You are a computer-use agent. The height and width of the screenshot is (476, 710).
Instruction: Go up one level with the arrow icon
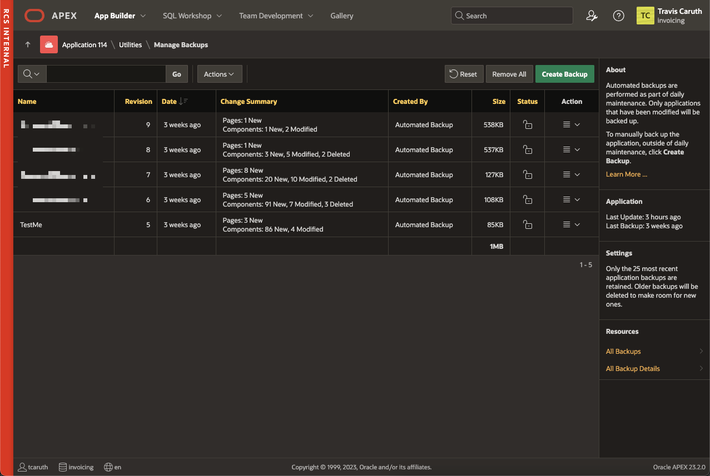(x=28, y=45)
